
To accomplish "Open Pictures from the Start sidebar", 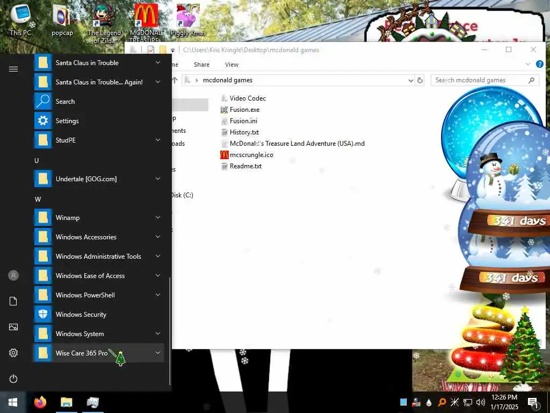I will [13, 327].
